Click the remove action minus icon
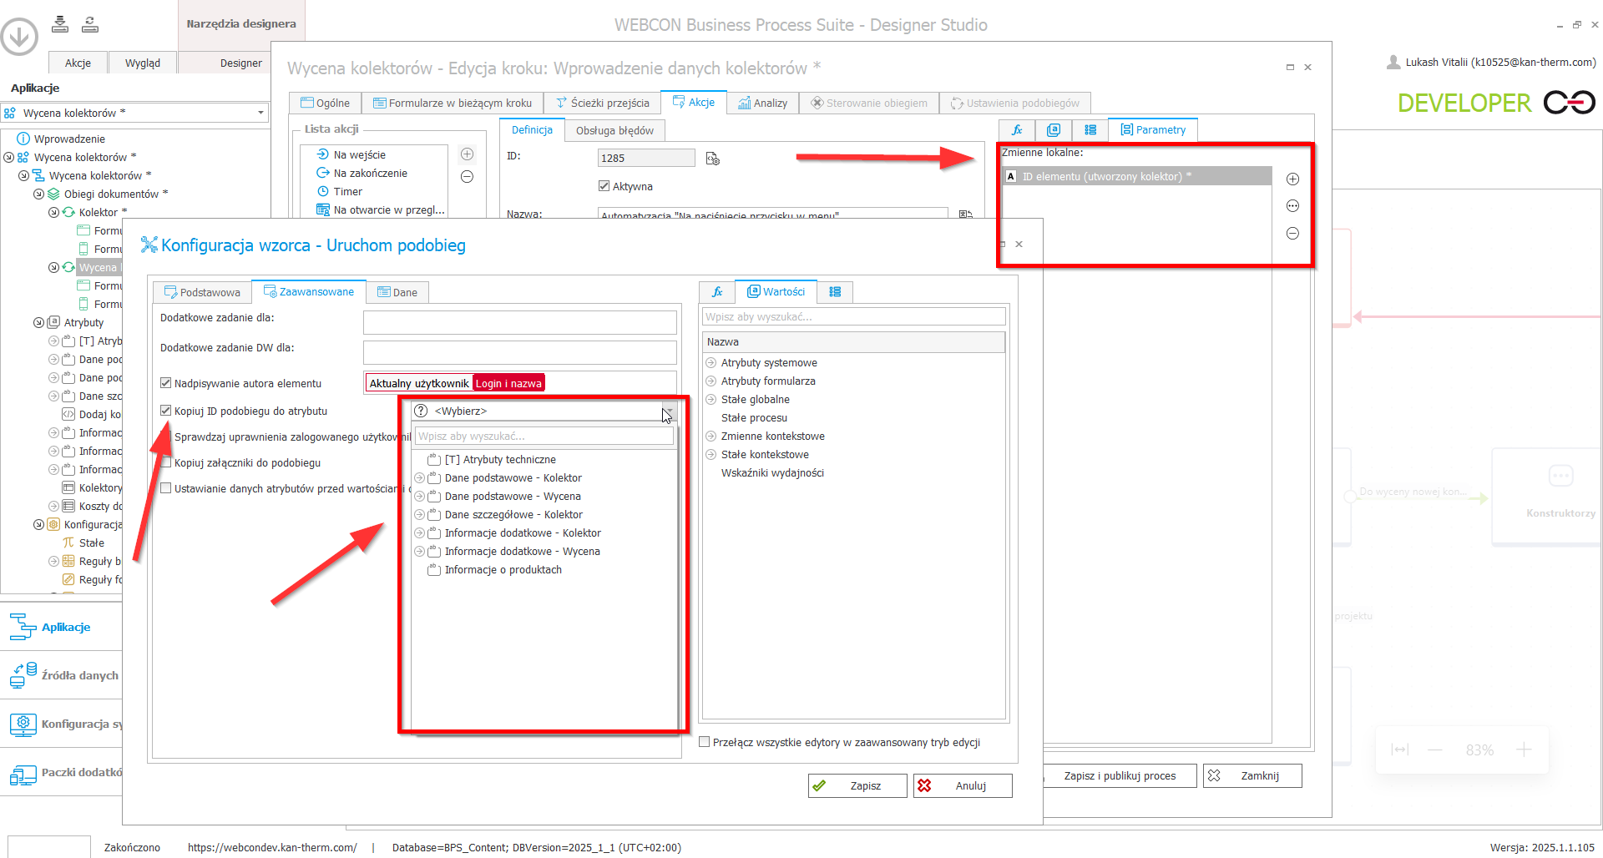 [468, 177]
